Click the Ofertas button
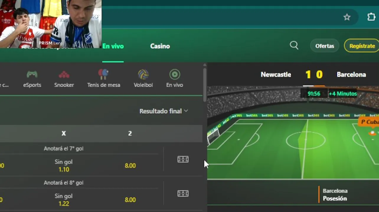This screenshot has width=379, height=212. pyautogui.click(x=325, y=46)
